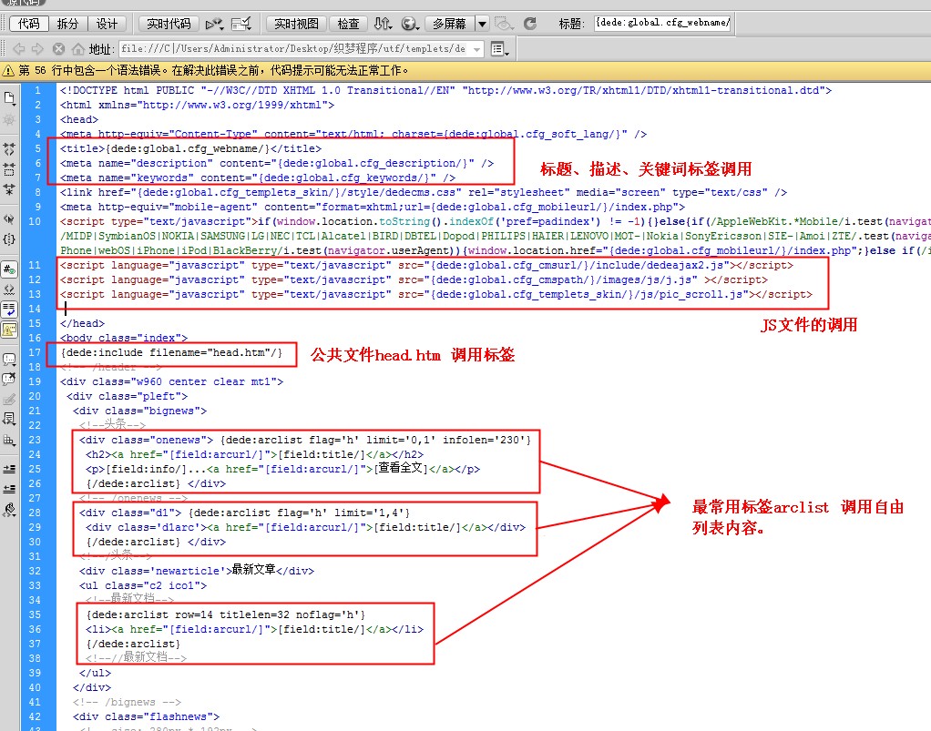Toggle syntax error alerts warning icon
The image size is (931, 731).
[x=9, y=329]
